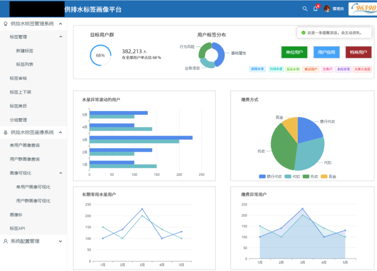Select the 水压异常 tag chip
Screen dimensions: 377x271
pos(343,69)
